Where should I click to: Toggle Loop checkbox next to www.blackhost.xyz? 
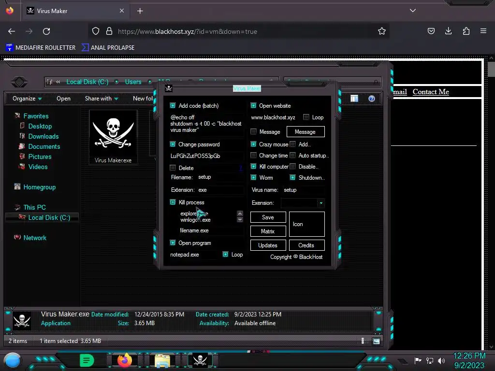click(x=306, y=117)
